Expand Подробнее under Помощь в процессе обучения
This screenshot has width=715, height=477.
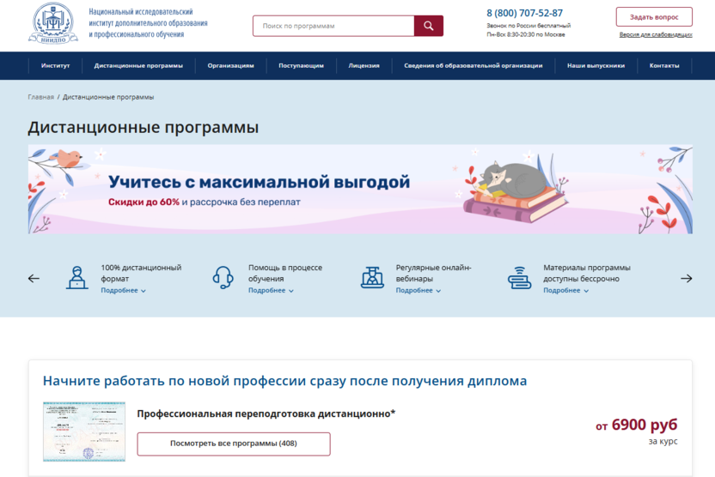tap(271, 290)
